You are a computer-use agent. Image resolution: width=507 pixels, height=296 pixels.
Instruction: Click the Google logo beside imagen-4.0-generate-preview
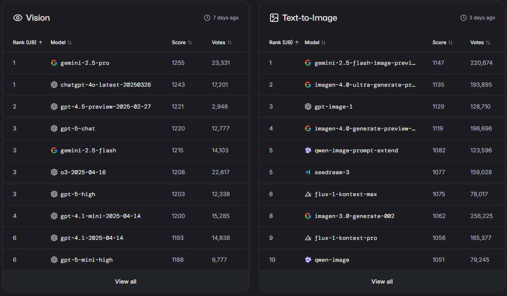point(308,128)
